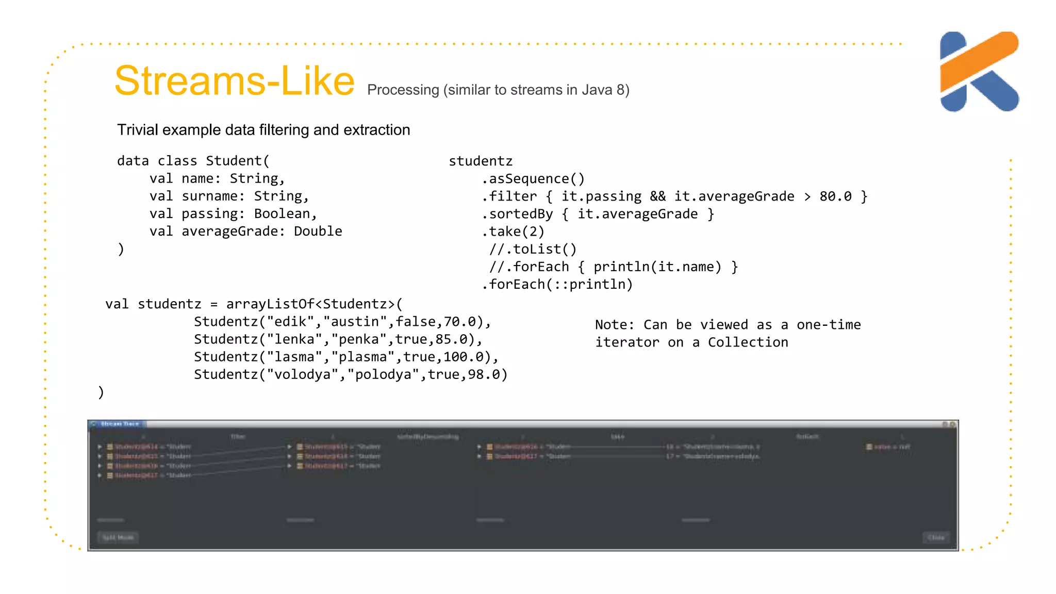The image size is (1056, 594).
Task: Click object icon of second sorted result row
Action: [x=489, y=456]
